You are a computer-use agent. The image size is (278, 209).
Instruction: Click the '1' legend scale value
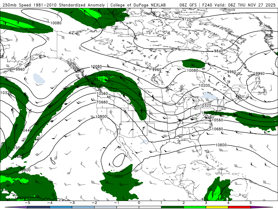161,203
